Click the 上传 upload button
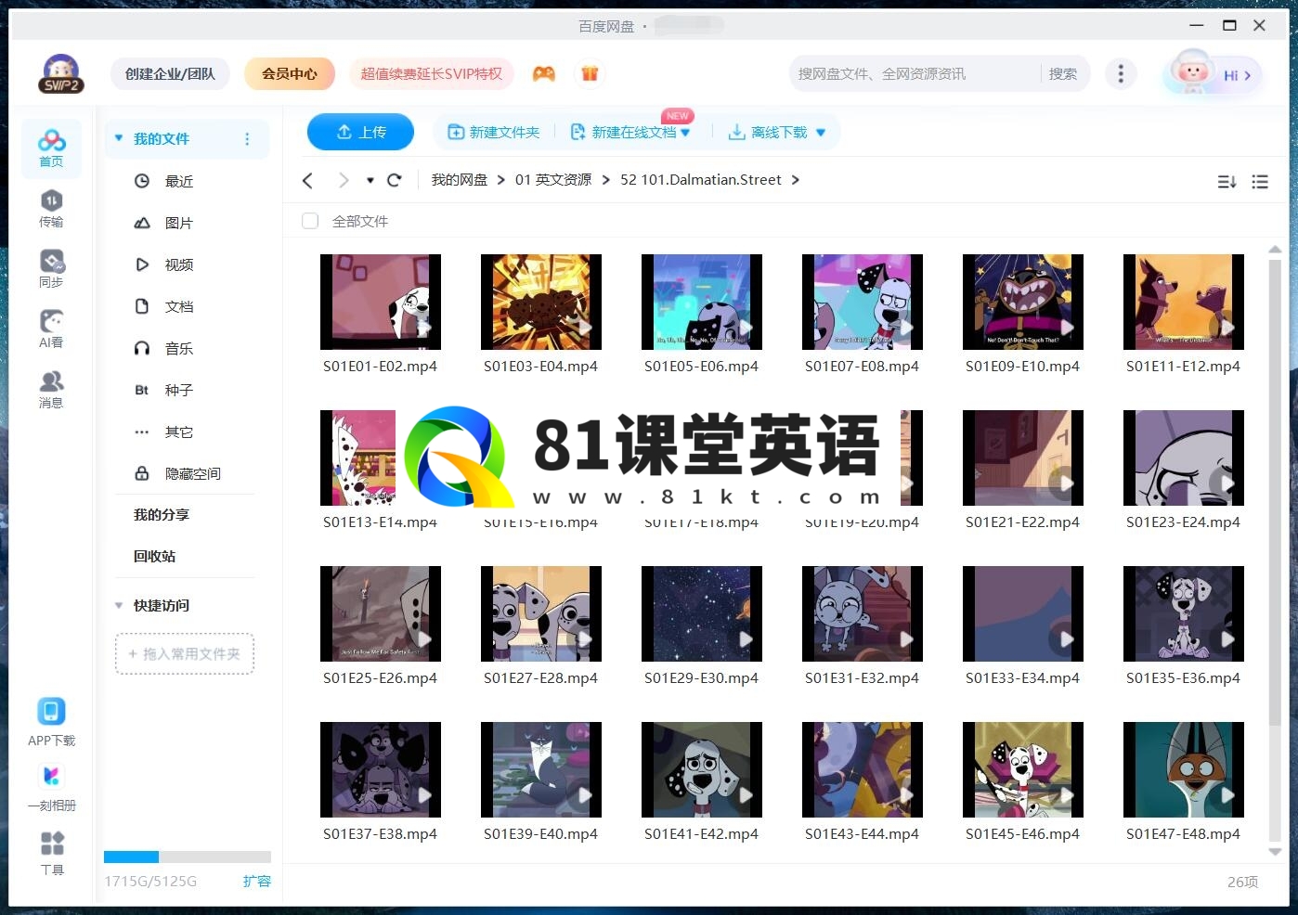Image resolution: width=1298 pixels, height=915 pixels. point(360,132)
